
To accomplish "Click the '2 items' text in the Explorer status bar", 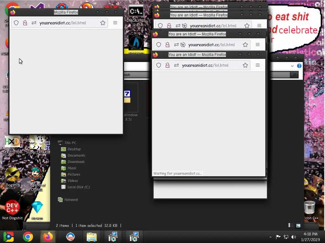I will coord(63,225).
